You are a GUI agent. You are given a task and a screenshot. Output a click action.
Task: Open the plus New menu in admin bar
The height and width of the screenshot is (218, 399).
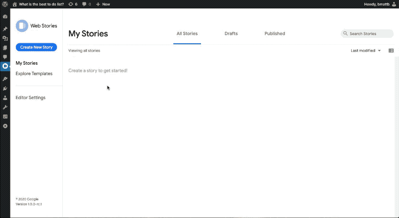103,4
